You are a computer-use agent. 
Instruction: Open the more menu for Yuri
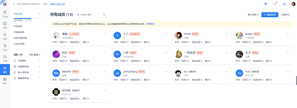coord(288,72)
